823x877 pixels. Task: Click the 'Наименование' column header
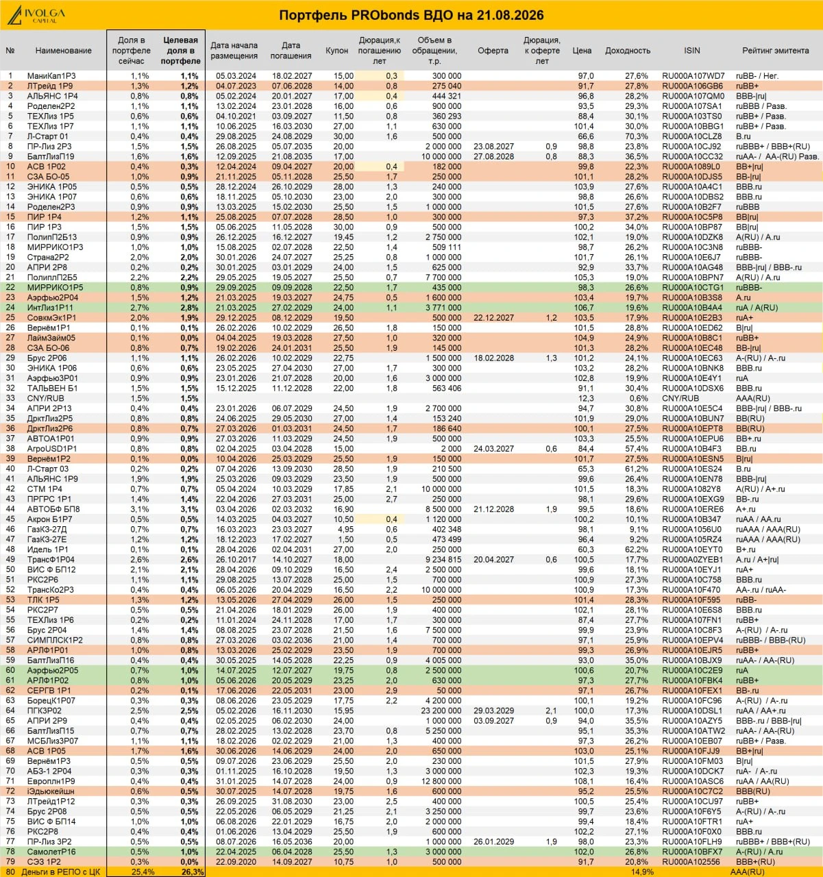click(x=63, y=51)
